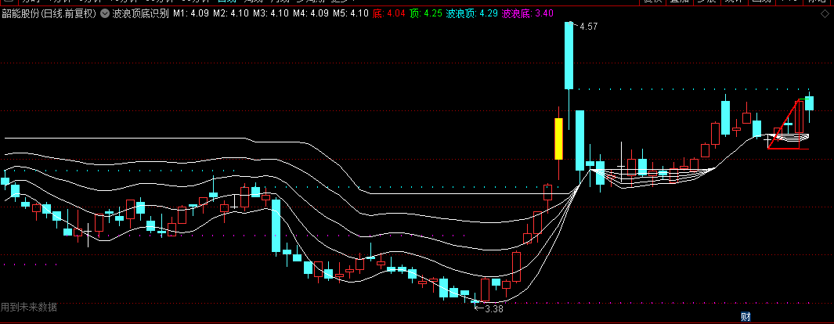Image resolution: width=834 pixels, height=324 pixels.
Task: Click the green 顶: 4.25 value
Action: pyautogui.click(x=426, y=14)
